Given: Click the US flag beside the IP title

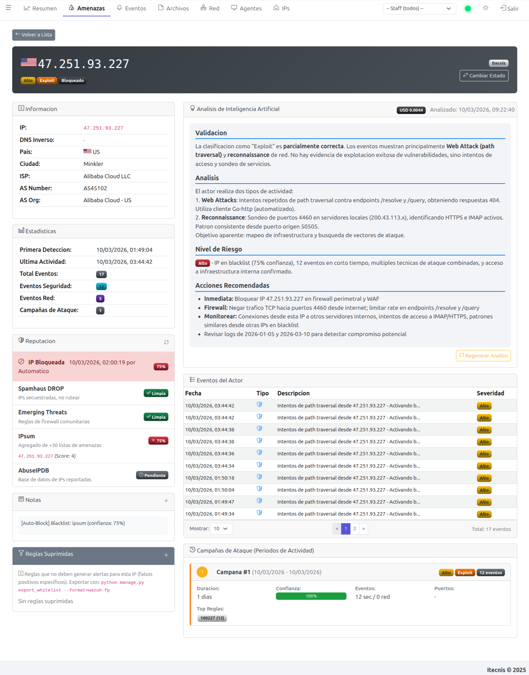Looking at the screenshot, I should point(29,62).
